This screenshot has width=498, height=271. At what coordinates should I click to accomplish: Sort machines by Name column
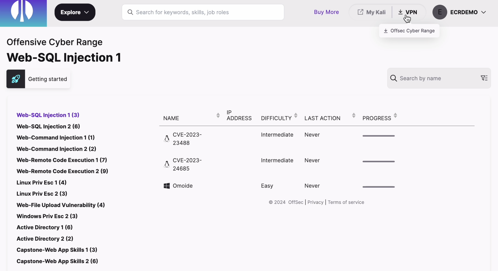(218, 115)
